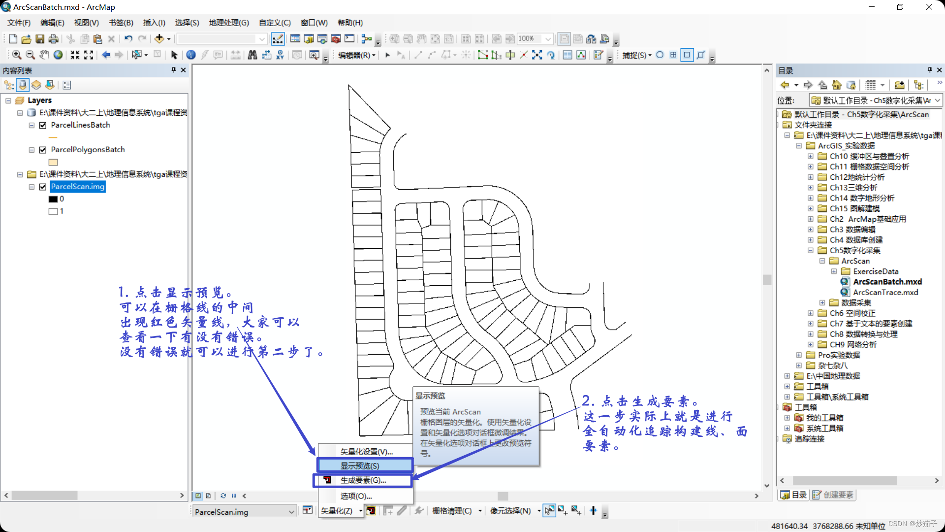Viewport: 945px width, 532px height.
Task: Open the map scale combo box
Action: (261, 39)
